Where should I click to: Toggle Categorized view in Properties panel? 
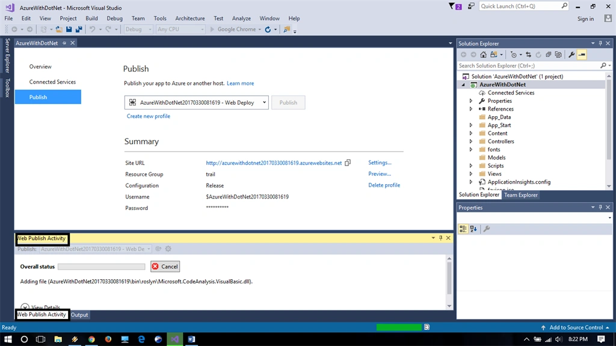[x=463, y=229]
